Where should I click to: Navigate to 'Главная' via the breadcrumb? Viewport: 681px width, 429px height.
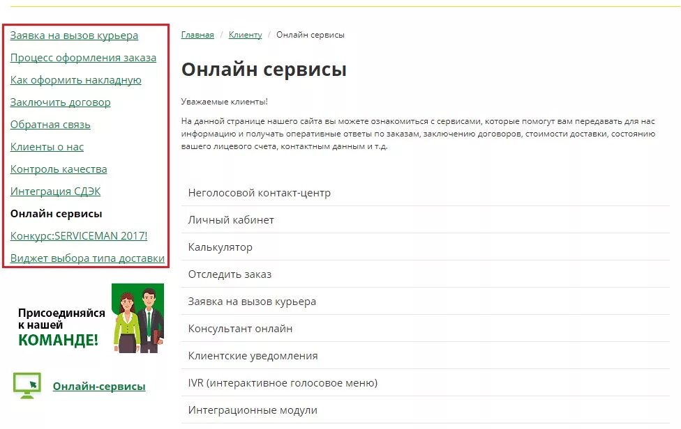(x=198, y=35)
